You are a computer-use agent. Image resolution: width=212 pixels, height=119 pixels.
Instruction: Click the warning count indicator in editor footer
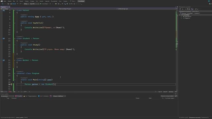point(15,92)
